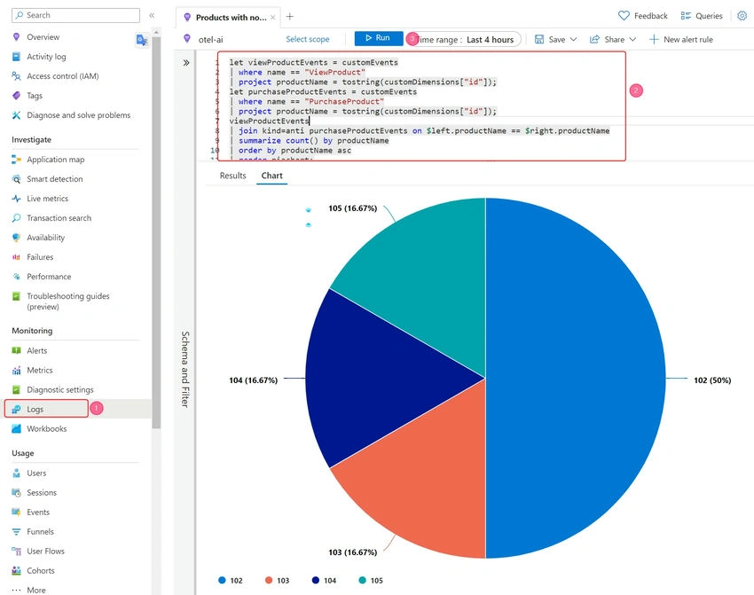Open Activity log page

[46, 57]
